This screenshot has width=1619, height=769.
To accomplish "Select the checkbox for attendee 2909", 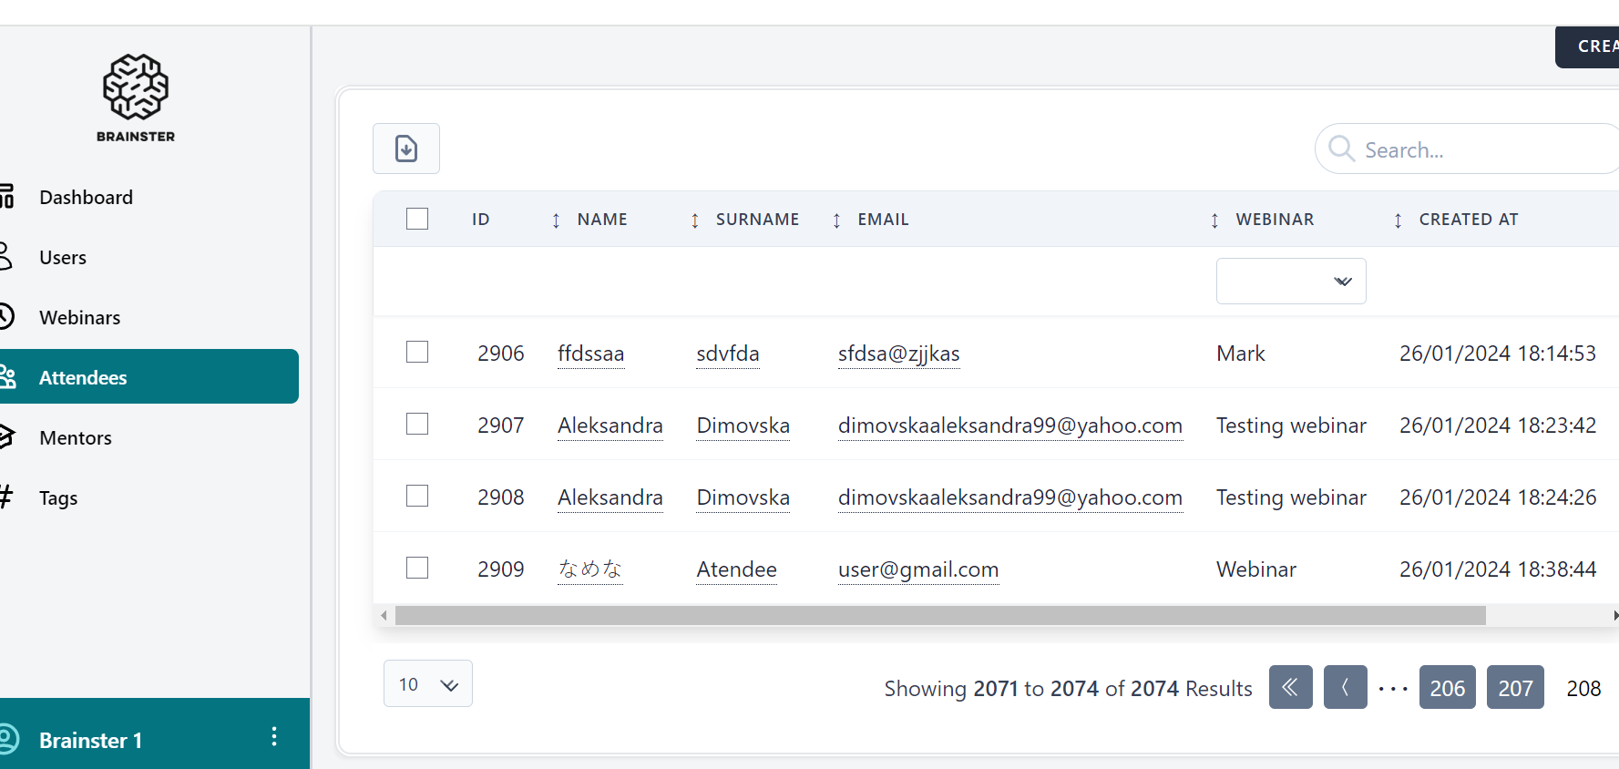I will [x=417, y=568].
